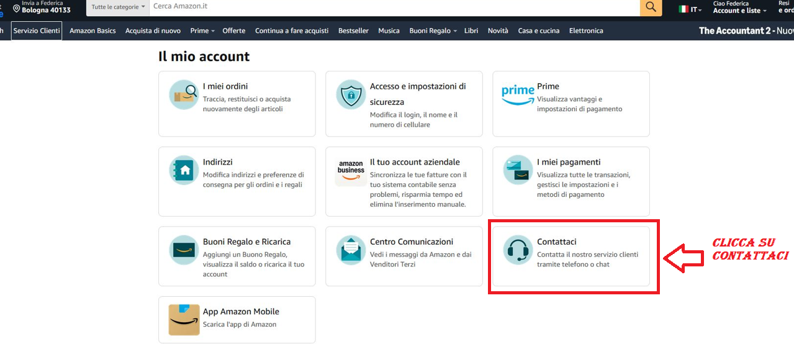Select the Buoni Regalo e Ricarica card icon
This screenshot has width=794, height=344.
184,250
